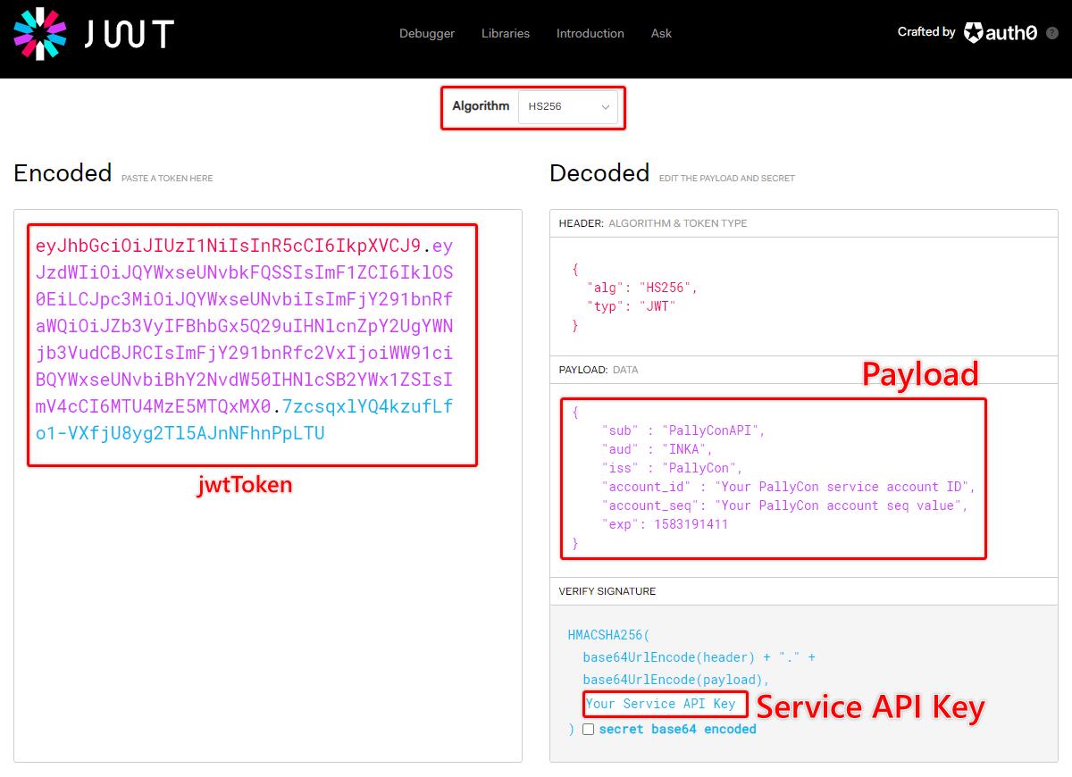Click the Your Service API Key secret field

(661, 704)
